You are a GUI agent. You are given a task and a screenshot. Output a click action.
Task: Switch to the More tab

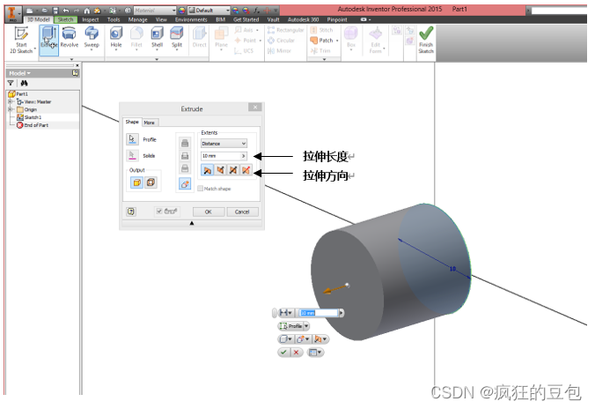tap(150, 123)
